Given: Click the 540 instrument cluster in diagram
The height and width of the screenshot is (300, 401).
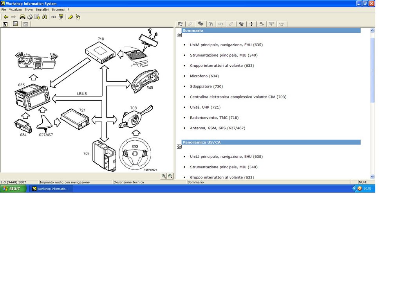Looking at the screenshot, I should point(145,81).
